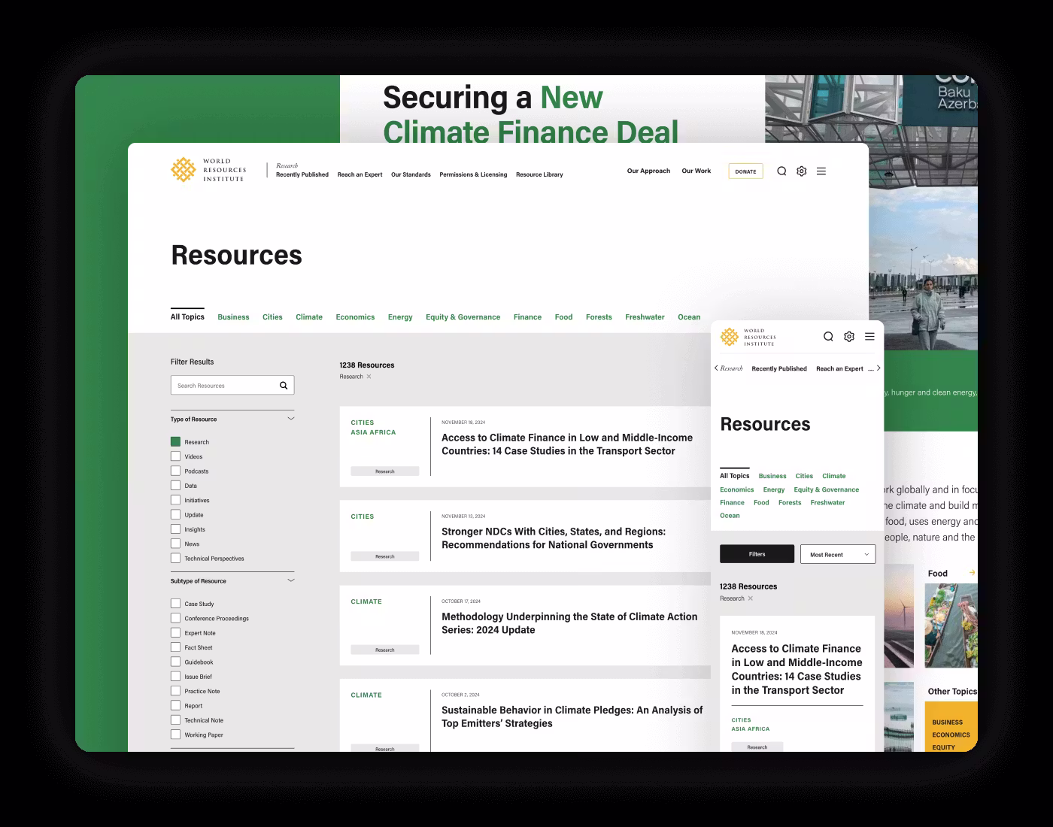1053x827 pixels.
Task: Open mobile preview Access to Climate Finance article
Action: 797,669
